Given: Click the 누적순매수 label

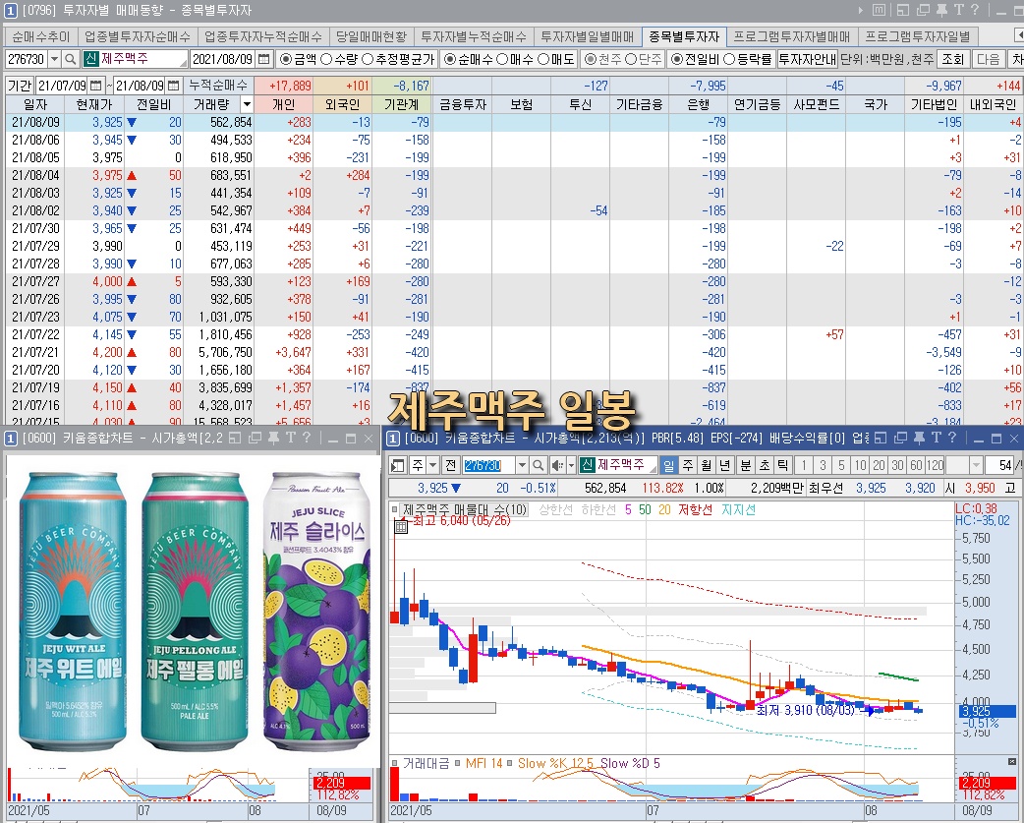Looking at the screenshot, I should click(218, 86).
